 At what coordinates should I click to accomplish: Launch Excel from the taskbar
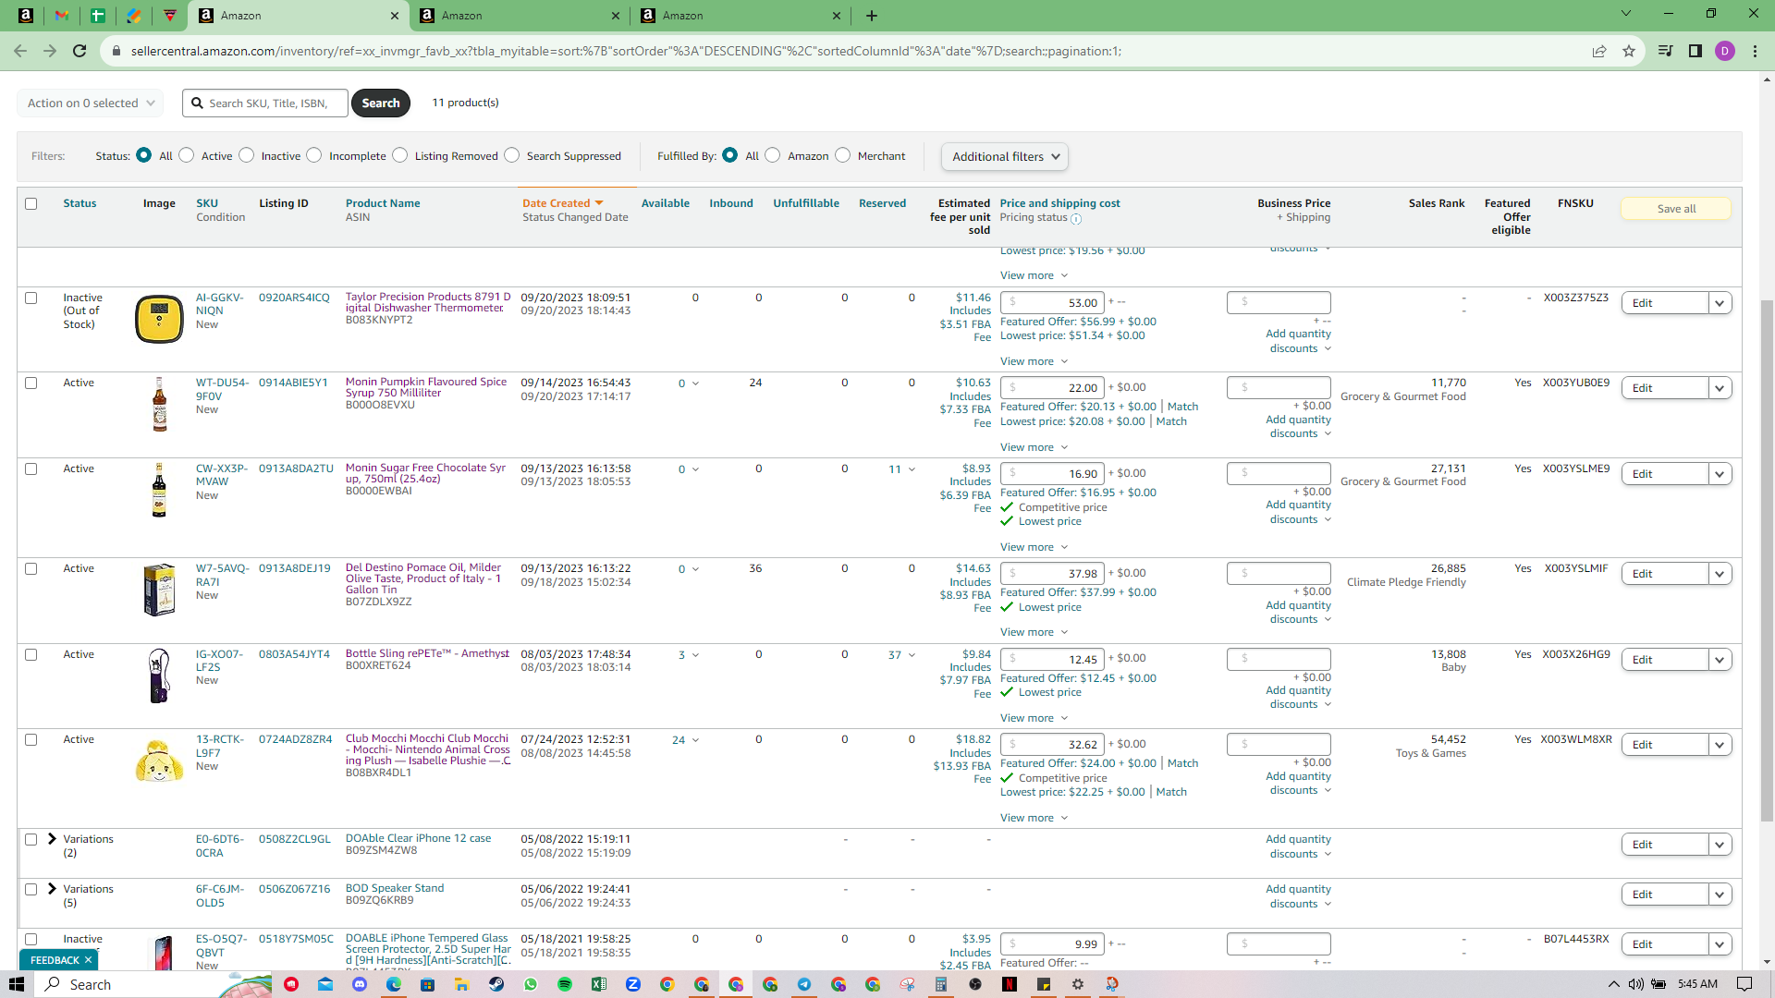tap(599, 984)
